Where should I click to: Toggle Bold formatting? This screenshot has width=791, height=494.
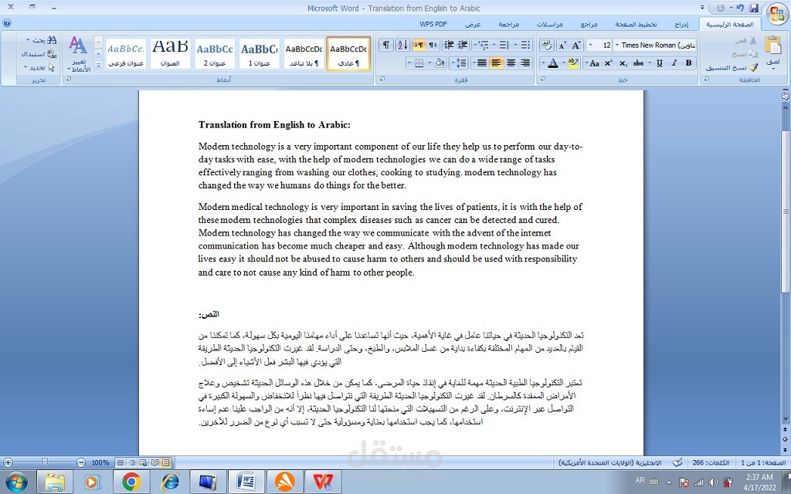click(x=688, y=63)
